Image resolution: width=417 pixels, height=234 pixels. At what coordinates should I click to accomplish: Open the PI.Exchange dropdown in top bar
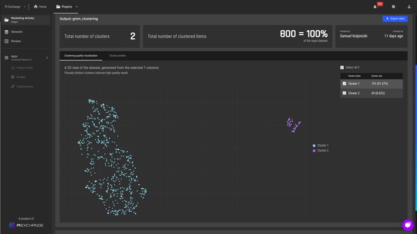pos(15,7)
